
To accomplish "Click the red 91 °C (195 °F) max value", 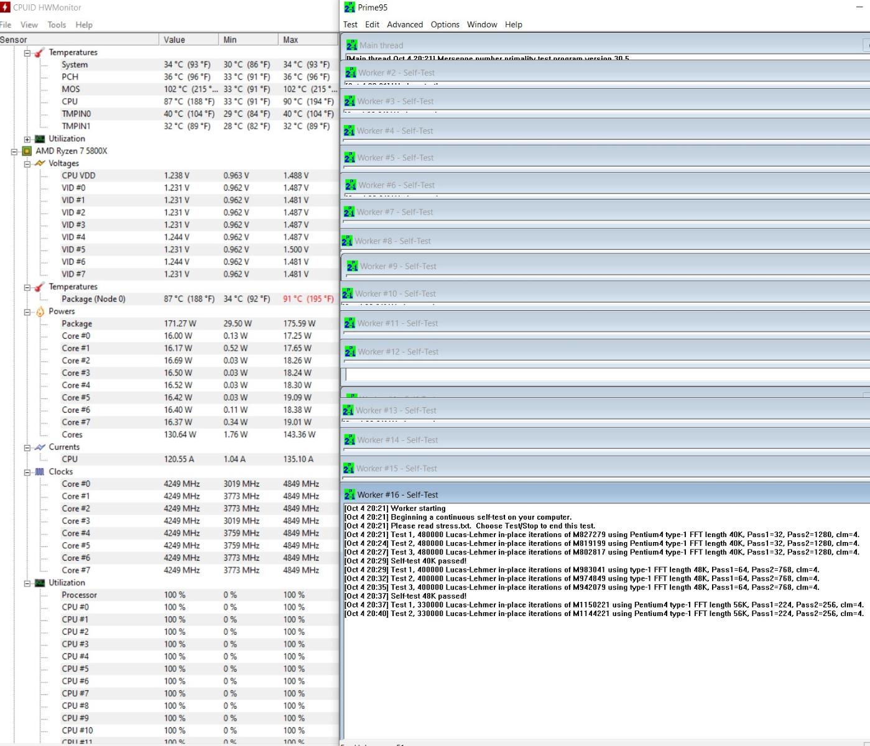I will coord(308,299).
